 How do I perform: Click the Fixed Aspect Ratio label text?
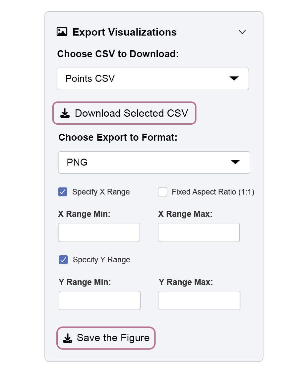pos(213,192)
